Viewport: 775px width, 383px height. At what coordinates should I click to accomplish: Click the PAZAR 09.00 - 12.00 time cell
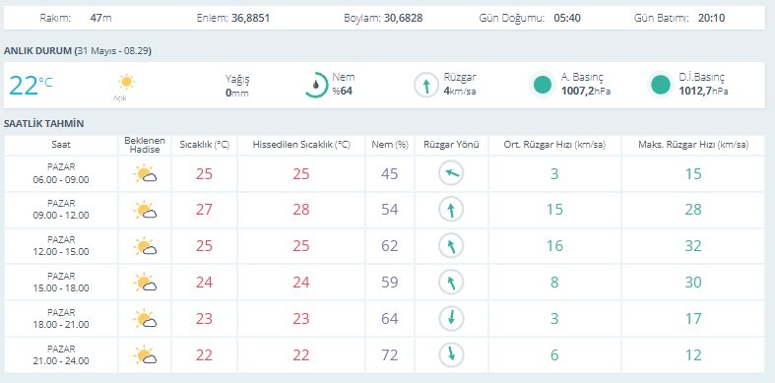pos(61,210)
